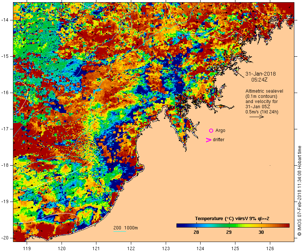
Task: Click the IMOS copyright timestamp text
Action: (x=300, y=191)
